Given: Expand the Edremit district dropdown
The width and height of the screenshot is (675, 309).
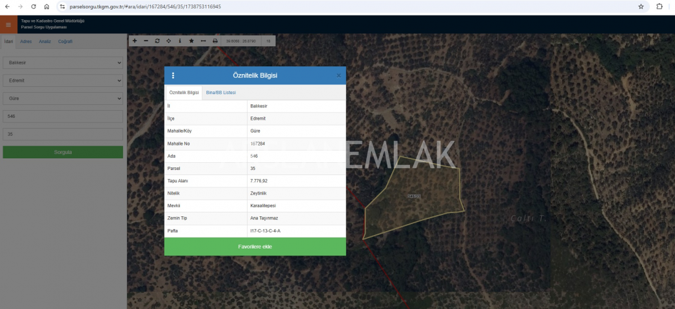Looking at the screenshot, I should click(63, 81).
